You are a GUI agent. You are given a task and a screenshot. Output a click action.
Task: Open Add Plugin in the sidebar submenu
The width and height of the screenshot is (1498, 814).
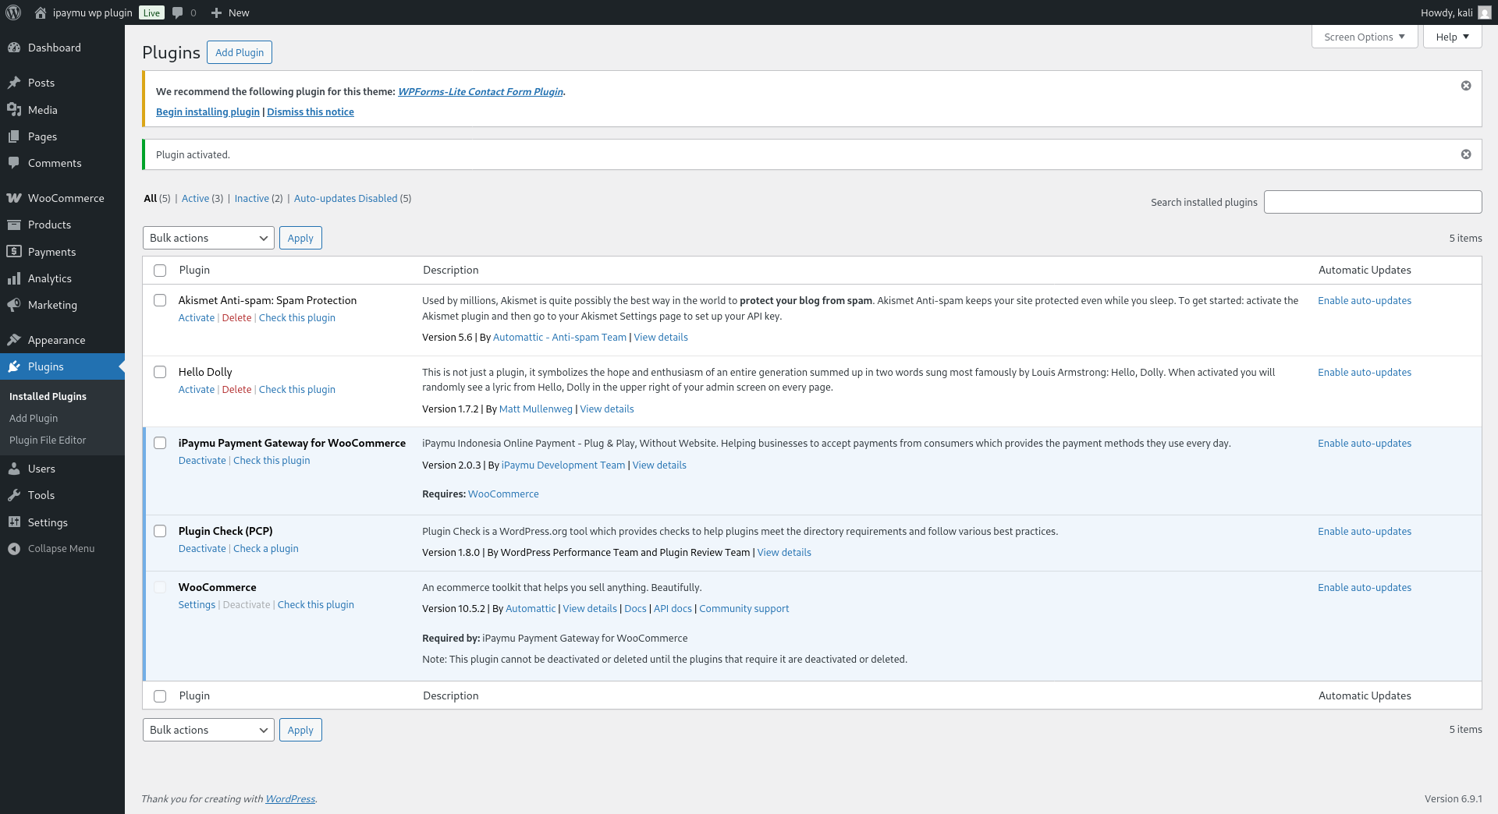[x=34, y=418]
